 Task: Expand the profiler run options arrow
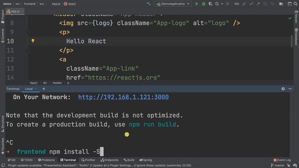pyautogui.click(x=222, y=4)
